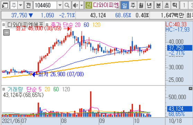The width and height of the screenshot is (193, 125).
Task: Click the volume value 43,124 in header
Action: (98, 15)
